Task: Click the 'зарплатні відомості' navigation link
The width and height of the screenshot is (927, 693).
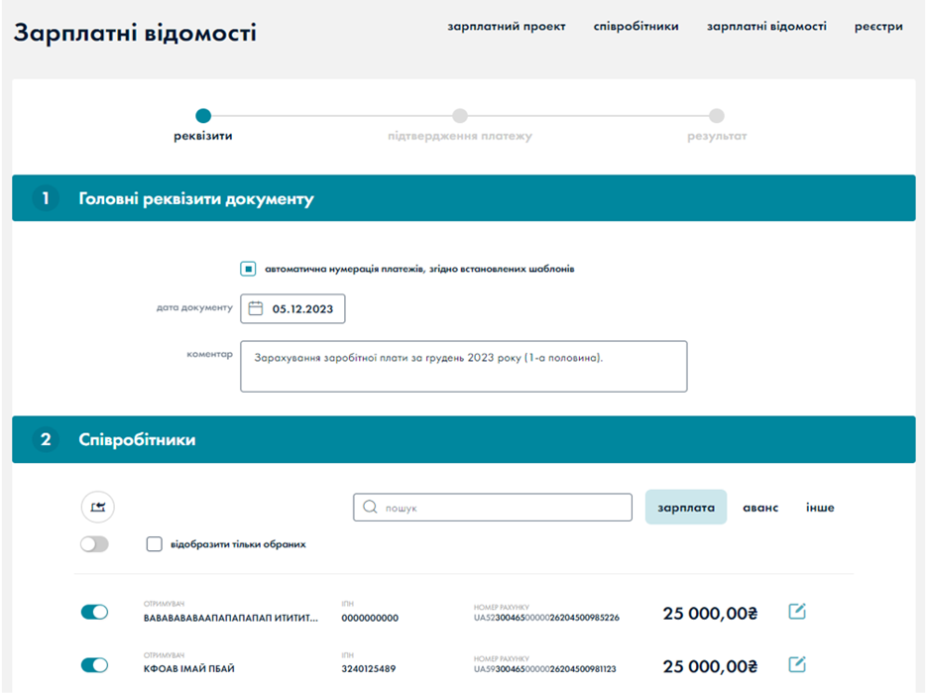Action: point(766,27)
